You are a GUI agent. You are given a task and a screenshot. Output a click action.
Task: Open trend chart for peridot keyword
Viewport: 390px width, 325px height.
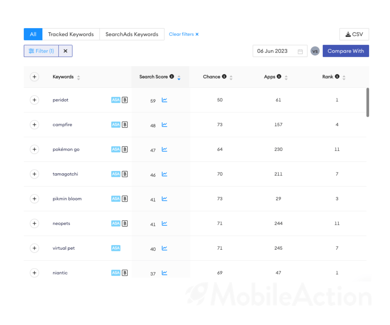164,100
